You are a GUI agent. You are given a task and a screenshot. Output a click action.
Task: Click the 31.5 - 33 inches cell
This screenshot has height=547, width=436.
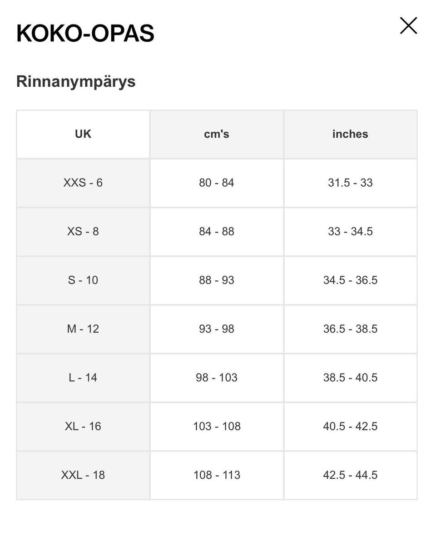pyautogui.click(x=350, y=183)
